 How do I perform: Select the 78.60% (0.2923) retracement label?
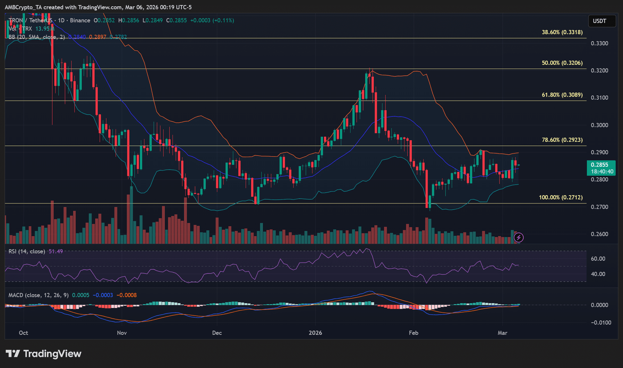pyautogui.click(x=562, y=140)
